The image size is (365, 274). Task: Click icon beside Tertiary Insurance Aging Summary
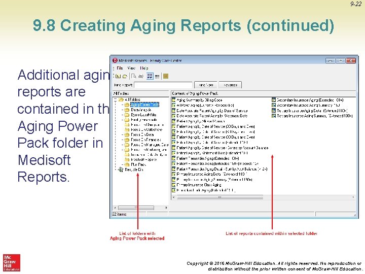(x=274, y=116)
